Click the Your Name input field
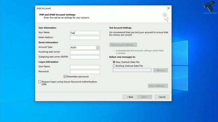The height and width of the screenshot is (122, 218). [85, 33]
